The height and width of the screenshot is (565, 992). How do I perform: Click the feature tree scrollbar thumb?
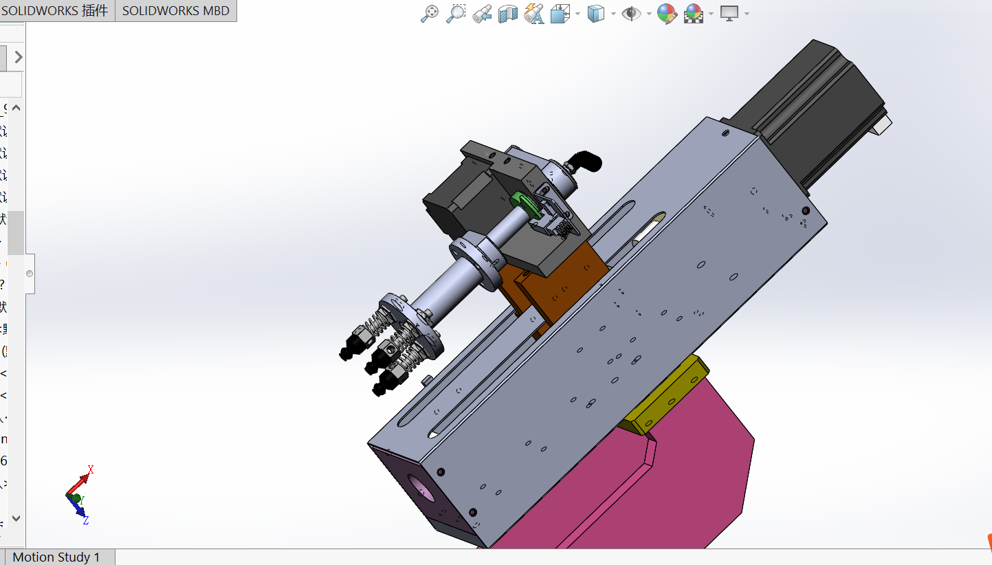point(16,232)
